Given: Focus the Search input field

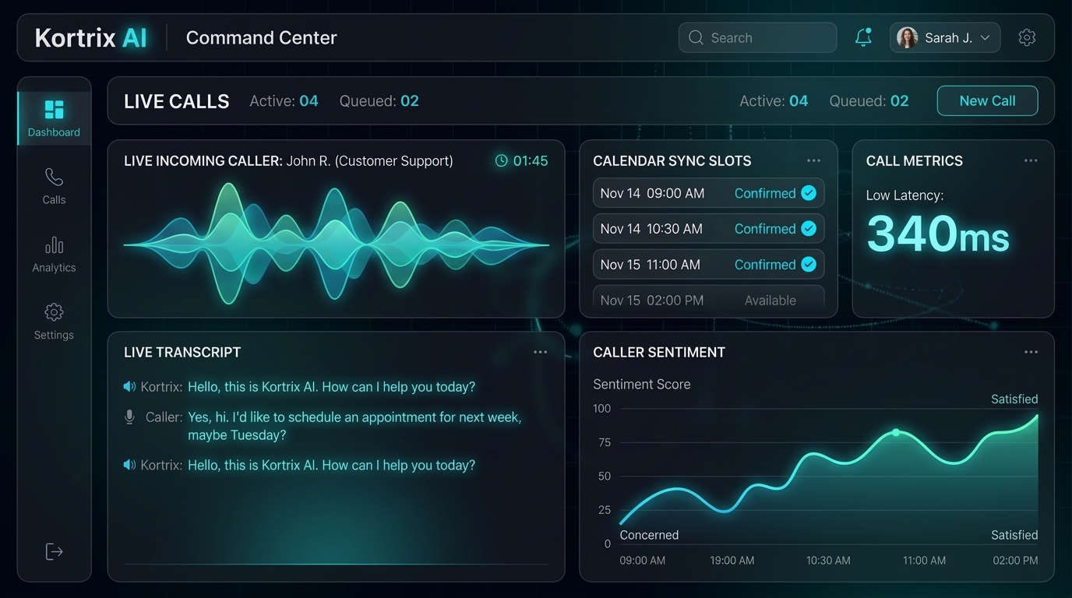Looking at the screenshot, I should [x=757, y=37].
